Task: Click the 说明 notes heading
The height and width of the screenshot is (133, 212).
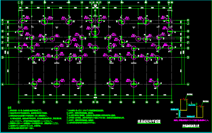Action: point(10,108)
